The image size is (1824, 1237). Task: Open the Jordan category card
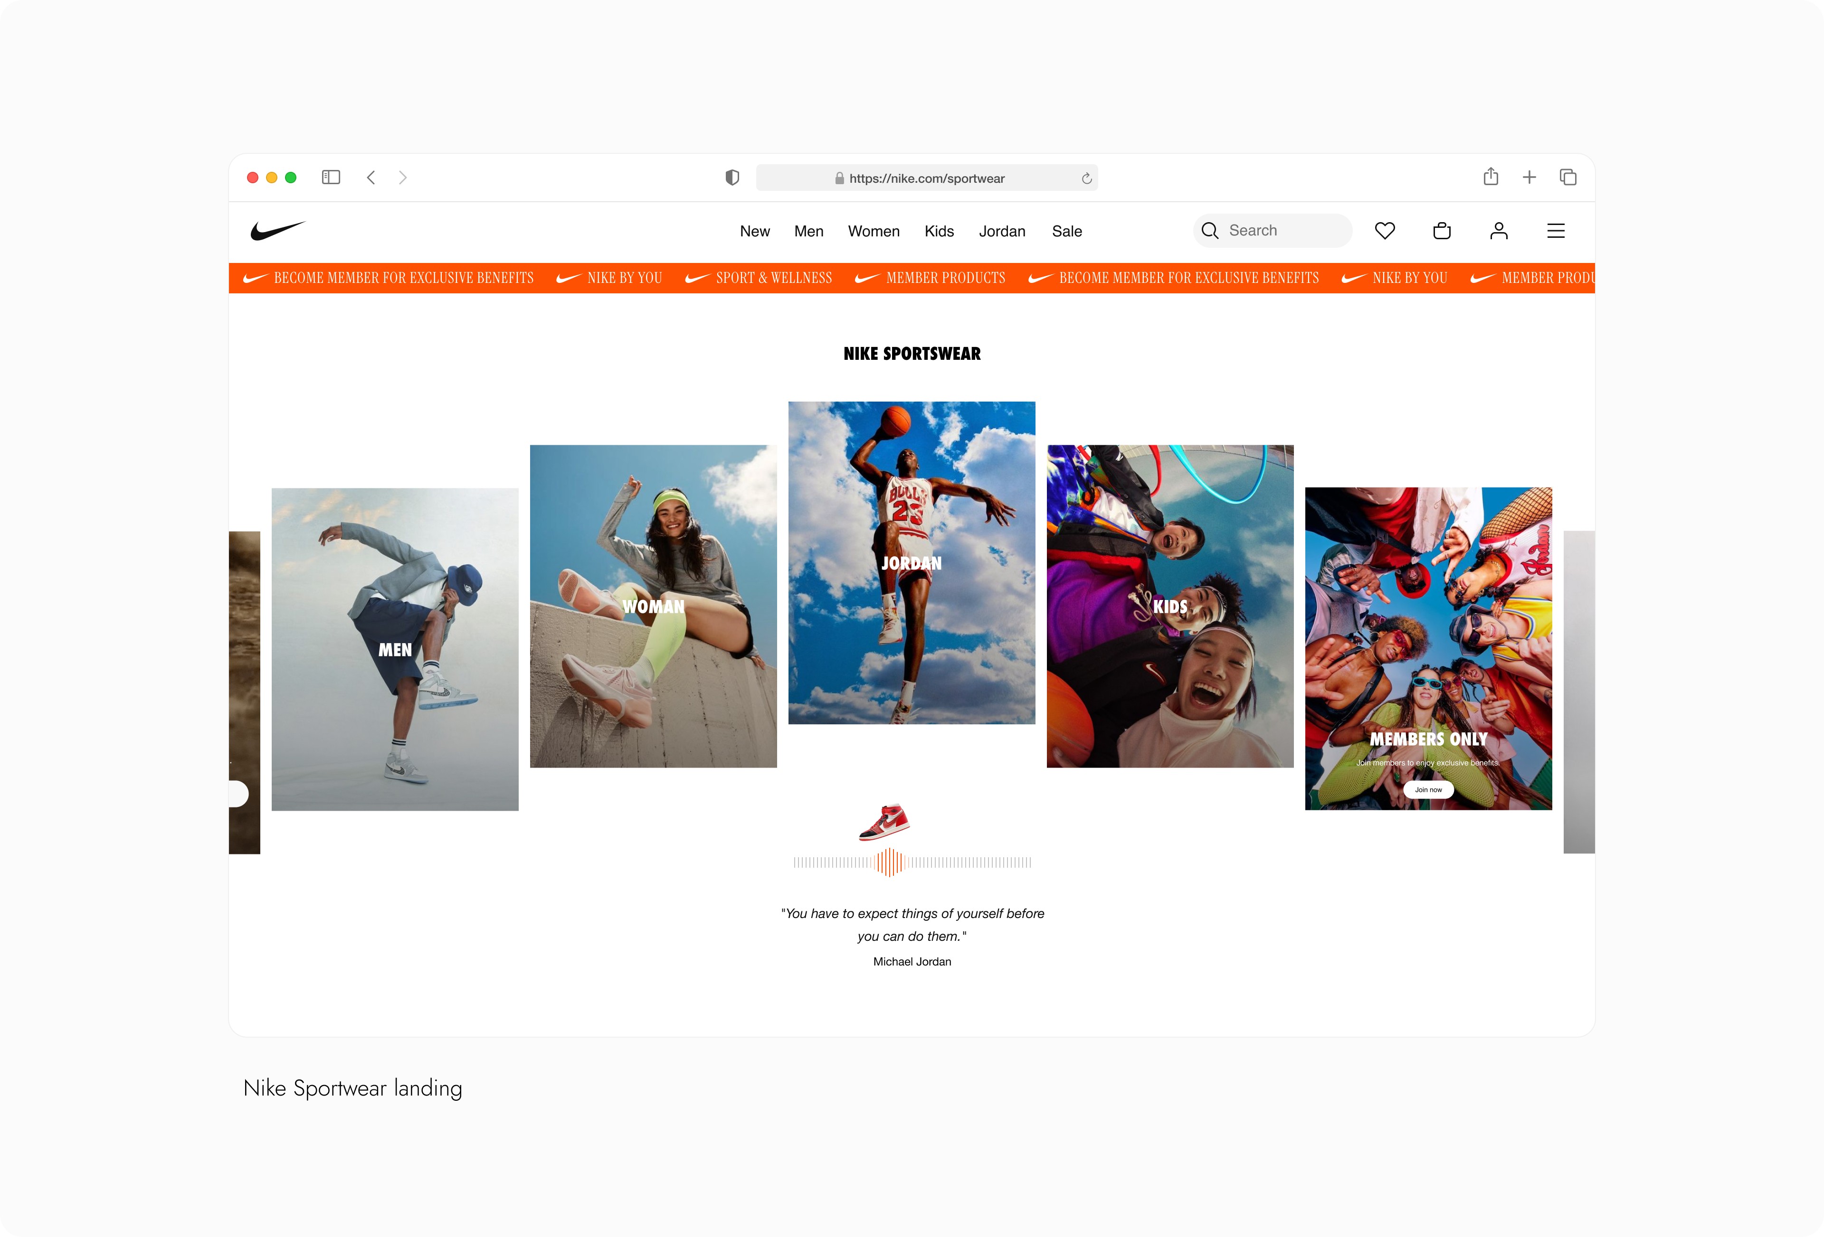pyautogui.click(x=911, y=563)
